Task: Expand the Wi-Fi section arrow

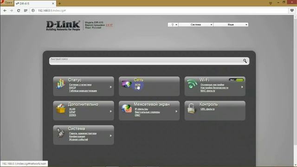Action: tap(242, 87)
